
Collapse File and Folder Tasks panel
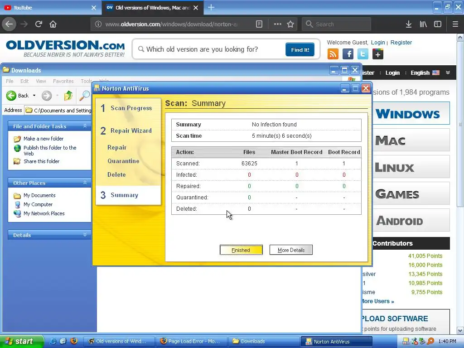click(x=85, y=126)
